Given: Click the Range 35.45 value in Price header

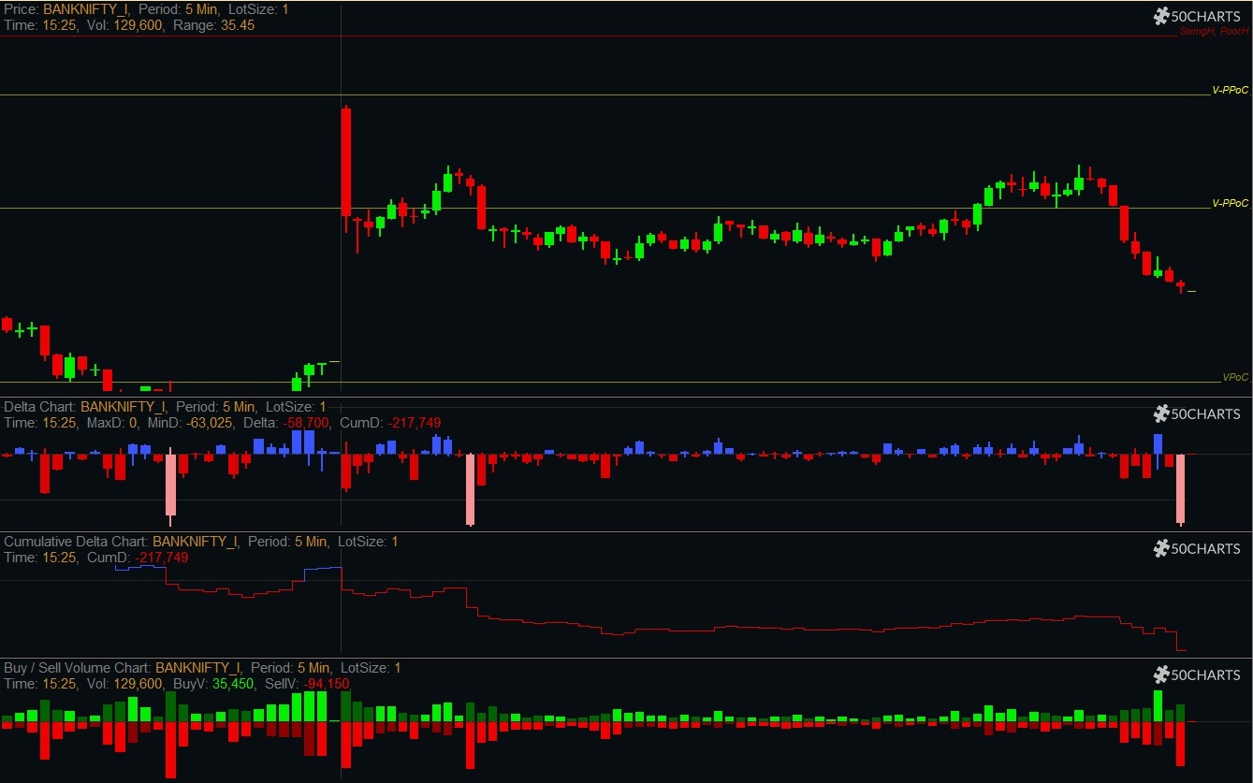Looking at the screenshot, I should pyautogui.click(x=237, y=25).
